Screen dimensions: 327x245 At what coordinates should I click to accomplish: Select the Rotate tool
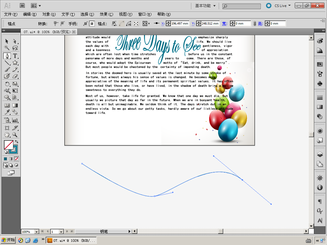(7, 84)
